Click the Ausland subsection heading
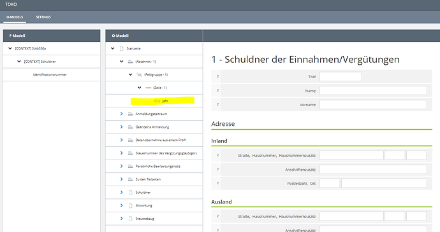Screen dimensions: 440x232 point(221,201)
